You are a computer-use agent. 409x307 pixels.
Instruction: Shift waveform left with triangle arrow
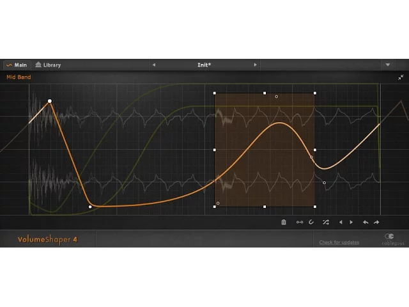pyautogui.click(x=341, y=222)
